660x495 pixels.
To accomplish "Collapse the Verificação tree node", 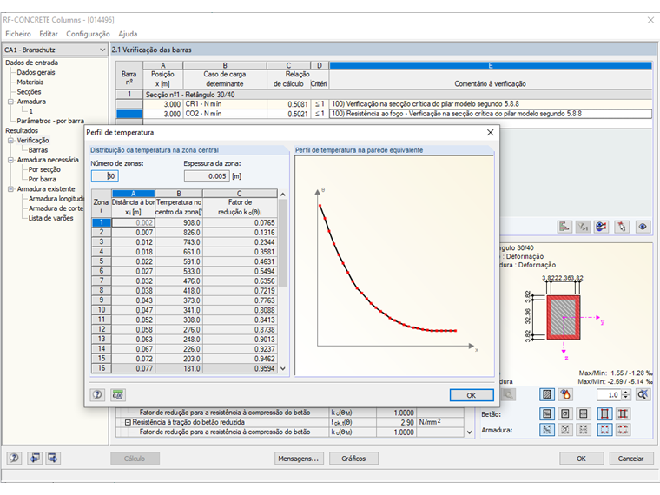I will [11, 140].
